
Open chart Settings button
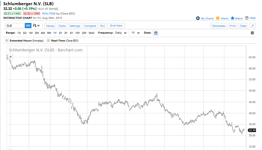[75, 26]
